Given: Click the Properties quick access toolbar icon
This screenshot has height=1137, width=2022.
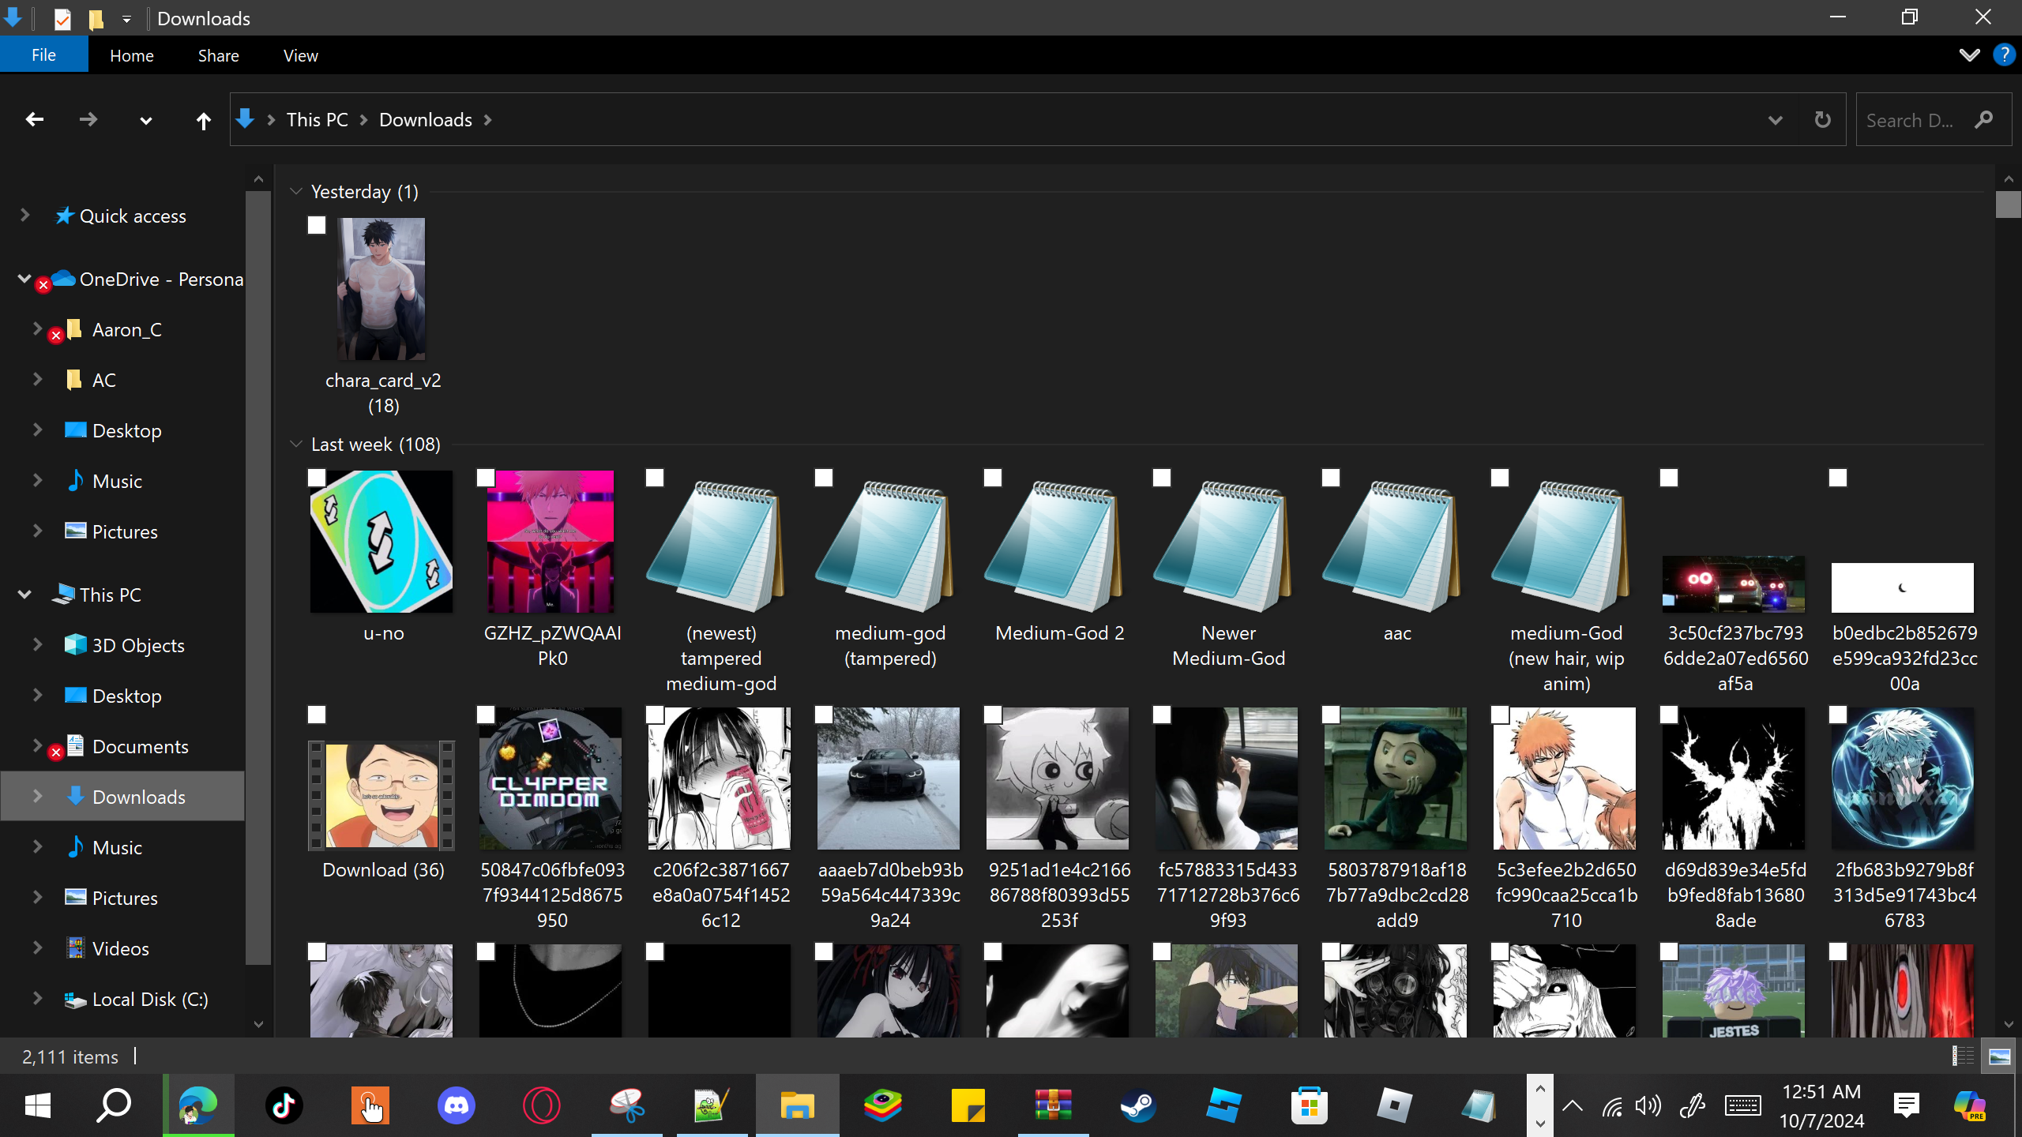Looking at the screenshot, I should 62,18.
